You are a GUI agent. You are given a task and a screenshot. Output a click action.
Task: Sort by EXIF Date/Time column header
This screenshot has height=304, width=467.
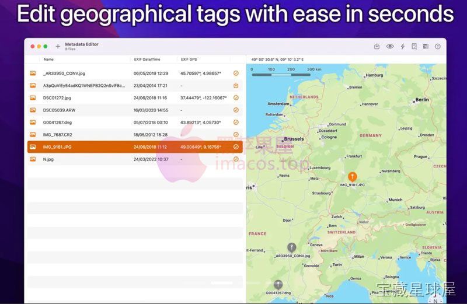[x=147, y=60]
